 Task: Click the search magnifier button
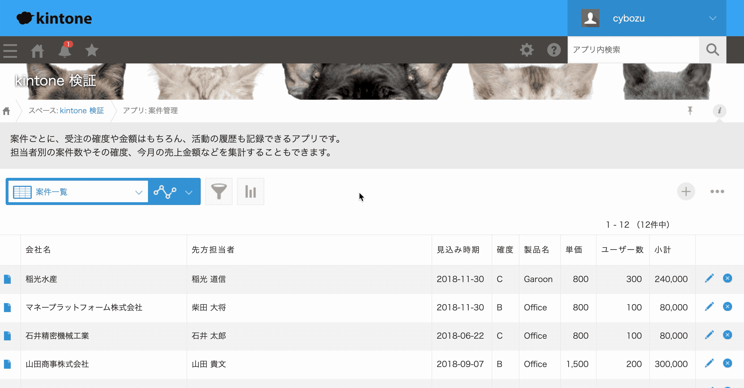click(x=712, y=50)
